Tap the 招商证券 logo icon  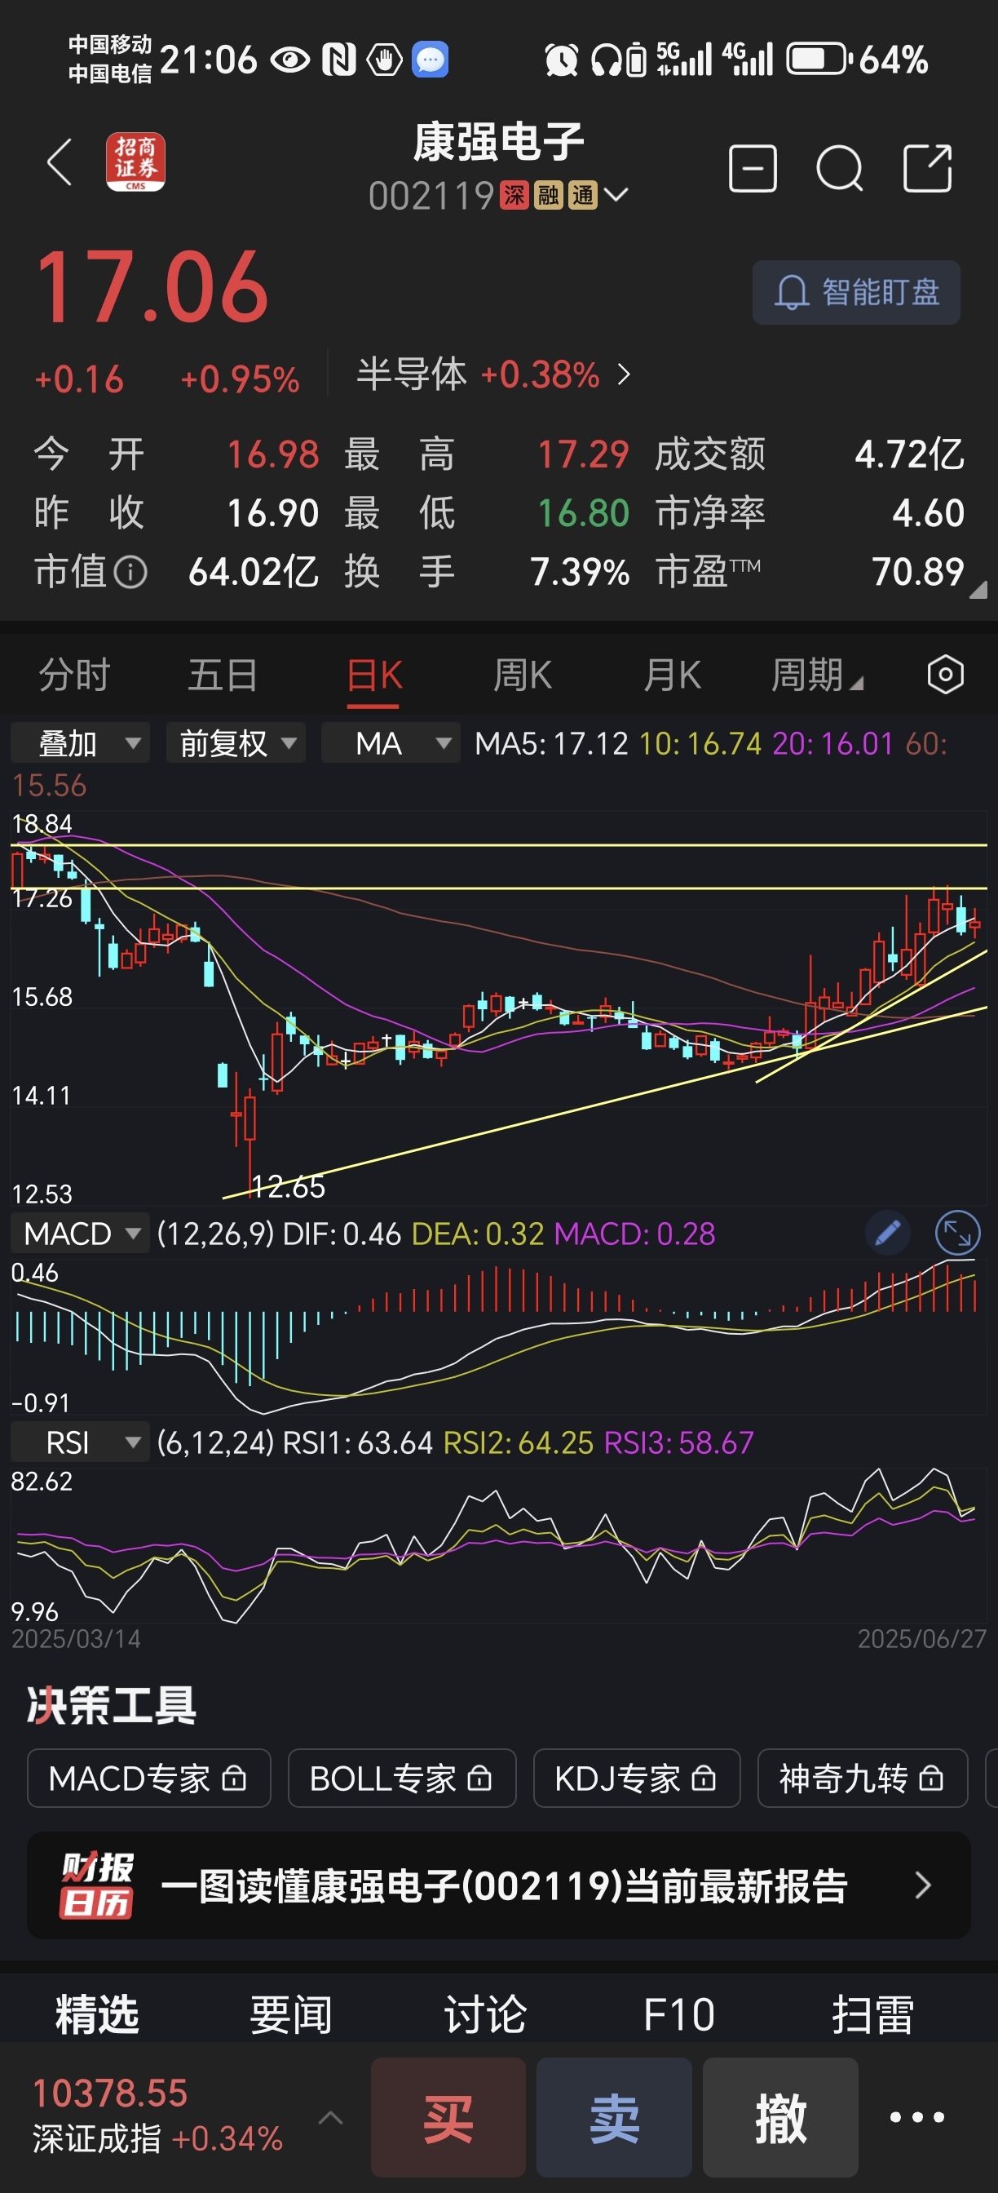click(135, 162)
